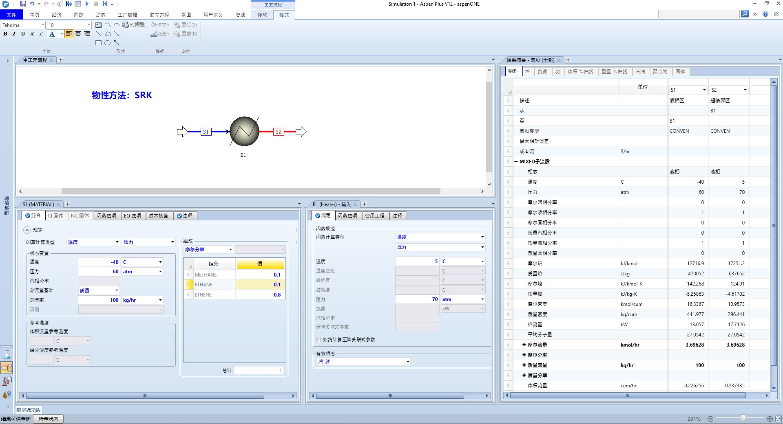Image resolution: width=783 pixels, height=424 pixels.
Task: Select the straight line drawing tool
Action: tap(99, 34)
